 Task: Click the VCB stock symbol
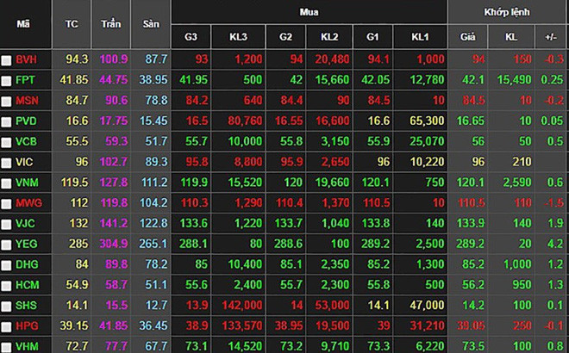pyautogui.click(x=26, y=142)
